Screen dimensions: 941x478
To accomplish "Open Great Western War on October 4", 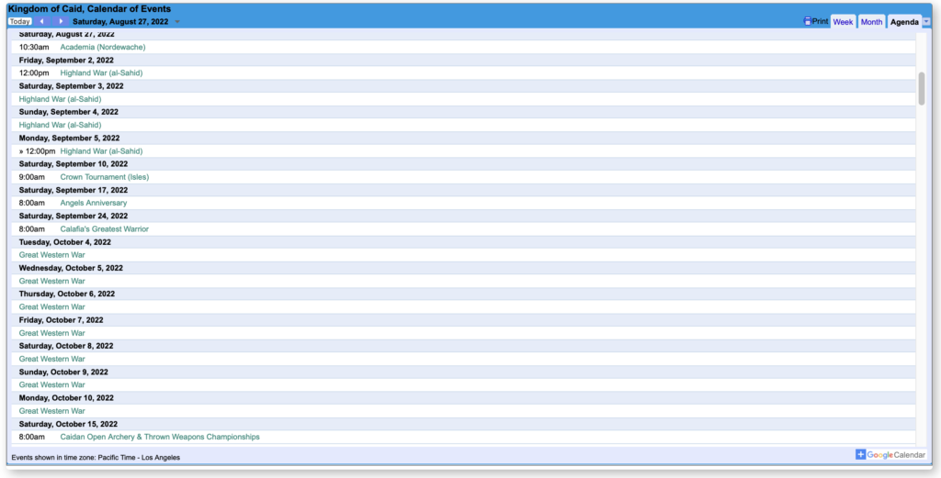I will coord(52,254).
